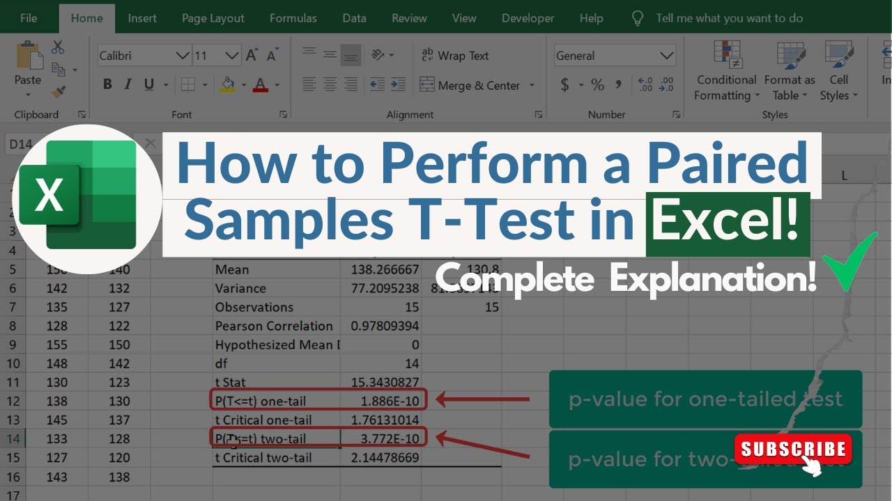Image resolution: width=892 pixels, height=501 pixels.
Task: Switch to the View tab
Action: (x=464, y=18)
